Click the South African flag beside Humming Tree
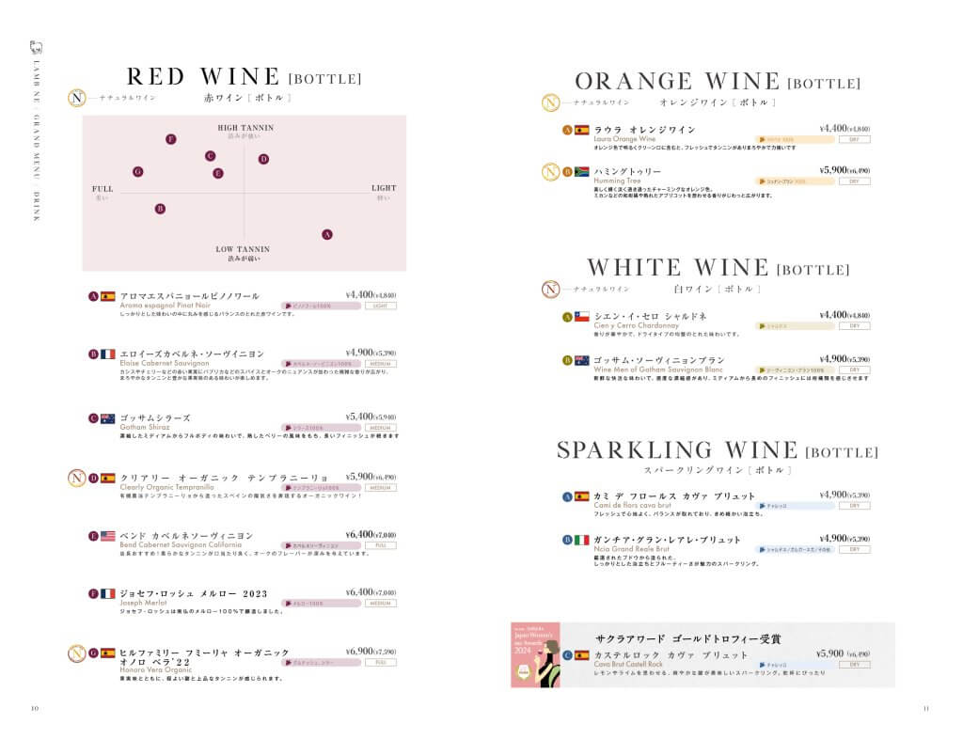Viewport: 963px width, 755px height. [x=581, y=172]
